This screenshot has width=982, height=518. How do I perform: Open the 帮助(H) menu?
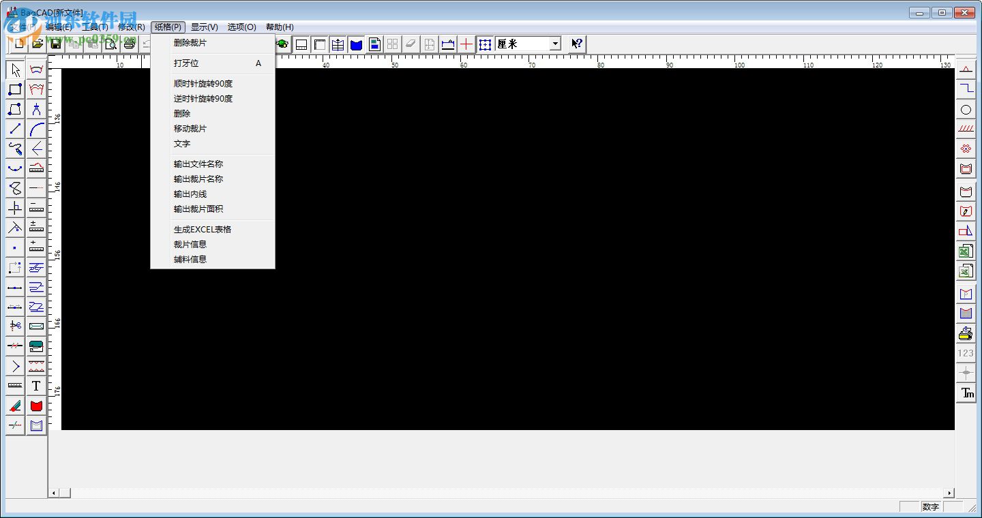tap(280, 27)
